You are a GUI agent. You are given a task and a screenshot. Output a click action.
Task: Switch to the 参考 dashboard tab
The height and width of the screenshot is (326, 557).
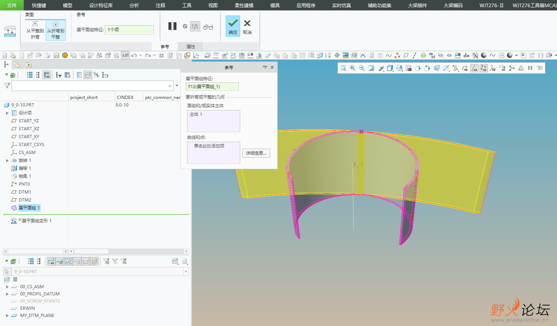click(x=165, y=46)
